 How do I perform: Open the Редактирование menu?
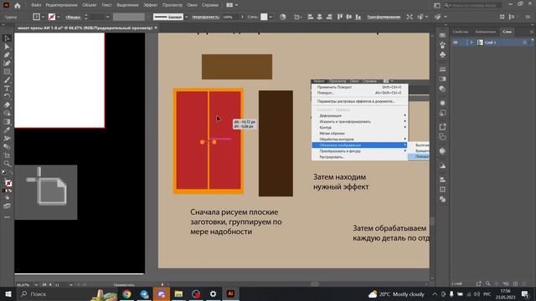coord(61,5)
